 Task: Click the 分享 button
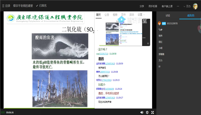pos(142,6)
